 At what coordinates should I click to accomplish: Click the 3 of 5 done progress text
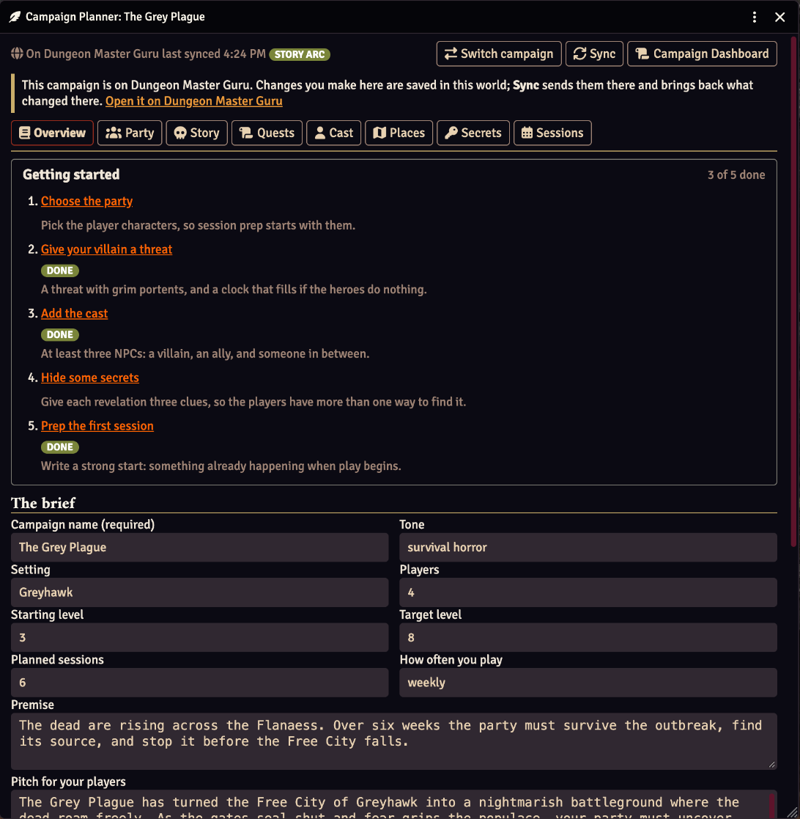[736, 175]
